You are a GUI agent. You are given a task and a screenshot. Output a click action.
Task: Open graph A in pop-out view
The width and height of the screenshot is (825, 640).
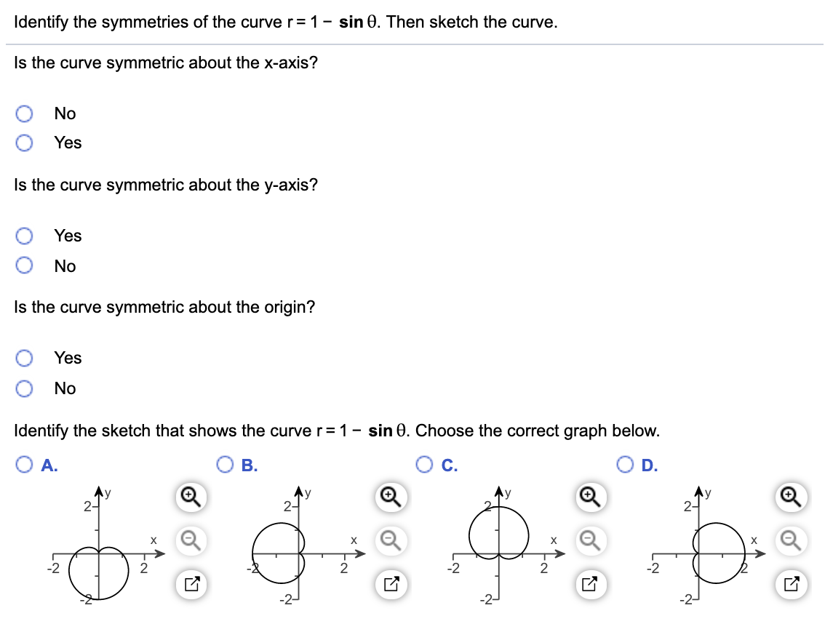(x=190, y=583)
